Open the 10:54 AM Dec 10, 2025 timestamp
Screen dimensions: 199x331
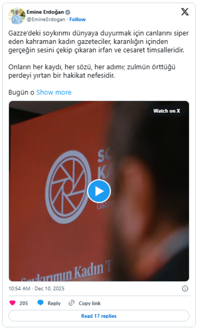click(x=37, y=288)
